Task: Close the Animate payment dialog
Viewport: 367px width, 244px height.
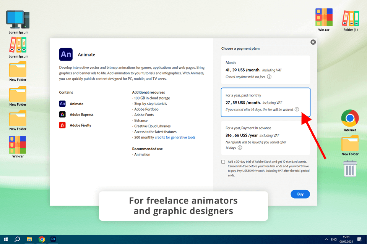Action: point(313,42)
